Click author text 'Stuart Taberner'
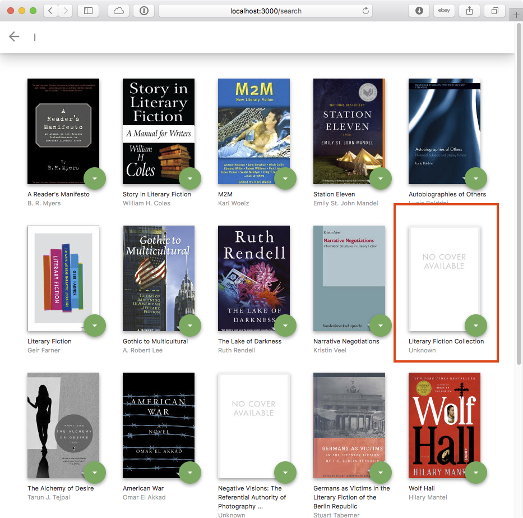The width and height of the screenshot is (523, 518). [x=336, y=515]
